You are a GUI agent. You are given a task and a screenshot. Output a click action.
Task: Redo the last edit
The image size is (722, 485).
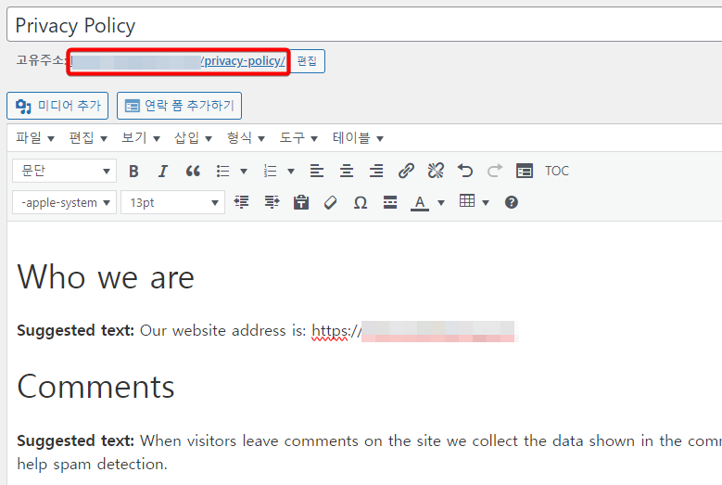click(495, 172)
